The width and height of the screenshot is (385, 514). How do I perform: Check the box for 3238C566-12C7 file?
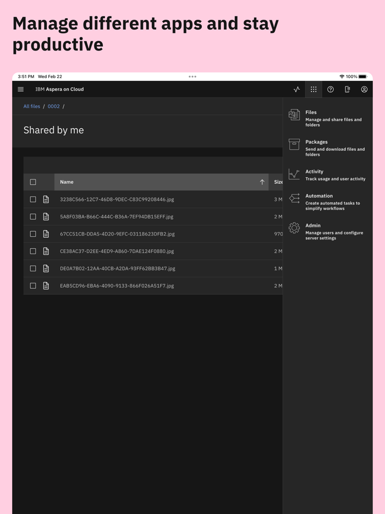pyautogui.click(x=33, y=199)
